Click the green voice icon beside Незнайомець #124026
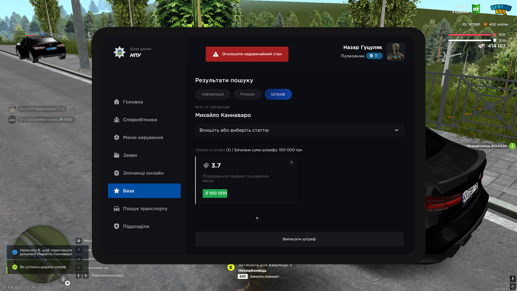517x291 pixels. click(x=512, y=146)
